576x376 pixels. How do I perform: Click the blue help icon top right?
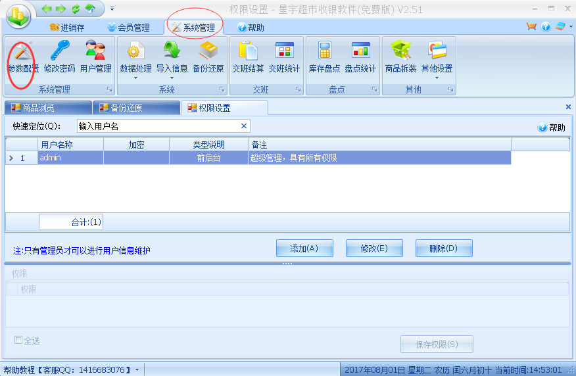[x=546, y=26]
